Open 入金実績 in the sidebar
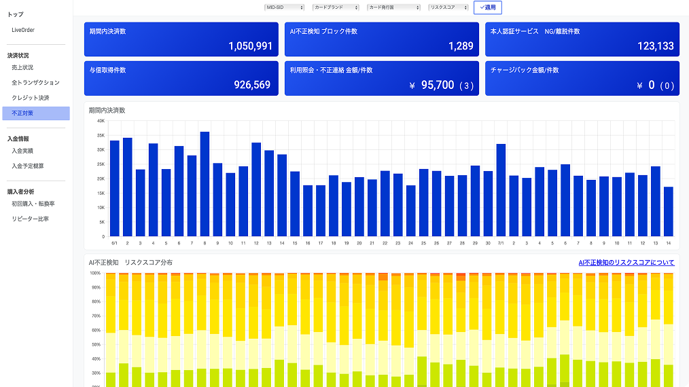Image resolution: width=689 pixels, height=387 pixels. click(x=22, y=151)
